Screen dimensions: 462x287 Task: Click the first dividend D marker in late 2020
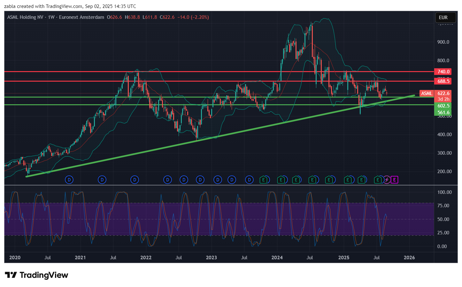[69, 180]
